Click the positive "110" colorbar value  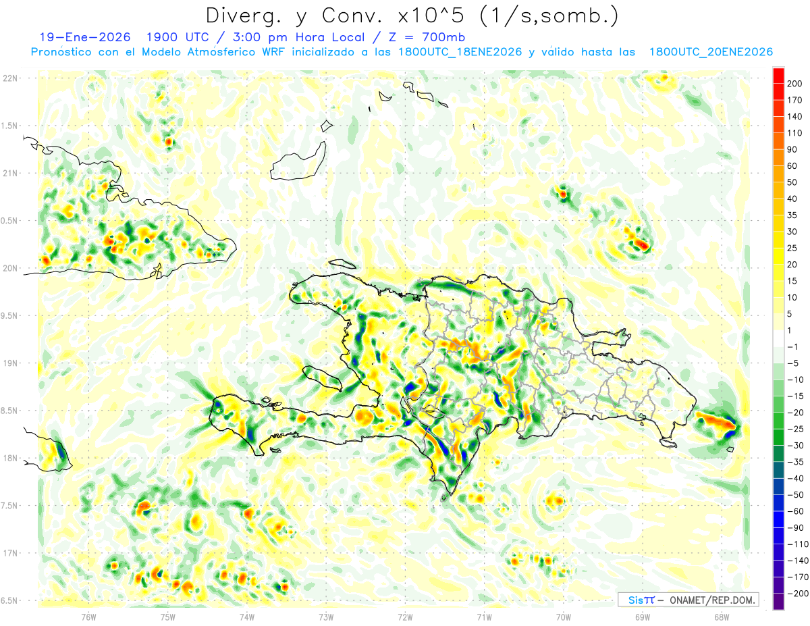(794, 133)
